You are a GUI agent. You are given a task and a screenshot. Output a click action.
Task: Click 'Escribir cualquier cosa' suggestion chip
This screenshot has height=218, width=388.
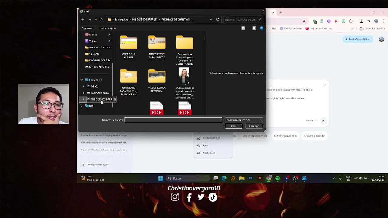[x=285, y=136]
